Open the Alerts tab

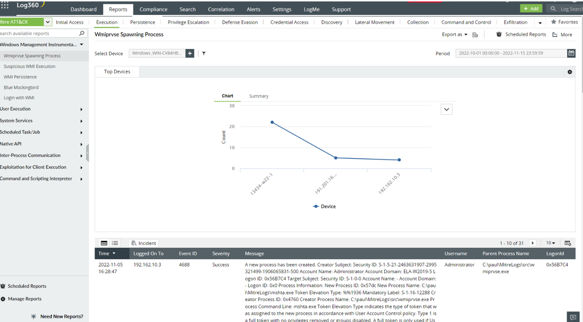pyautogui.click(x=253, y=9)
